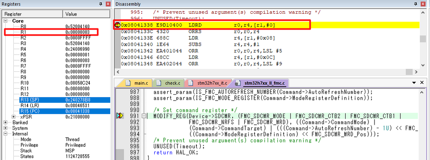Click the return HAL_OK line 997
The width and height of the screenshot is (430, 160).
tap(175, 153)
